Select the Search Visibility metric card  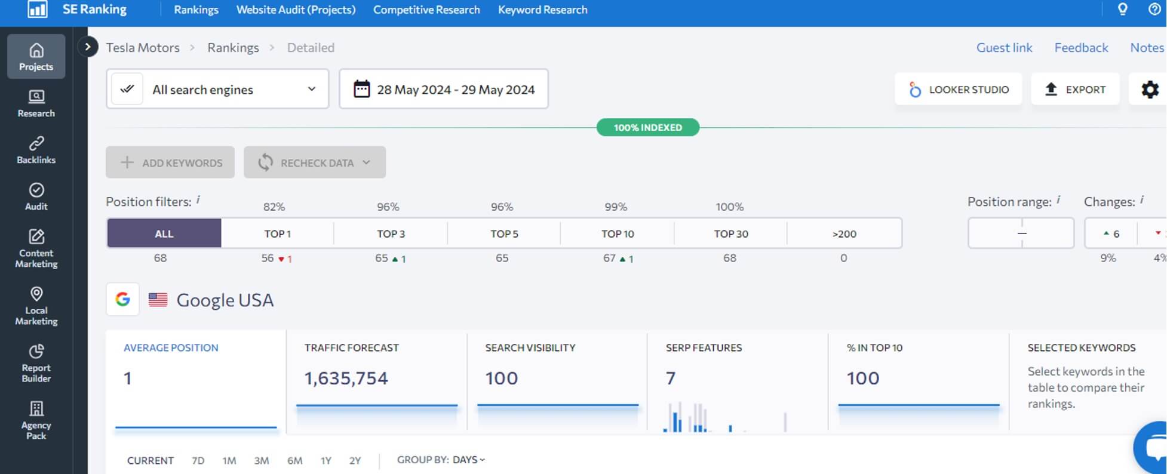pyautogui.click(x=558, y=382)
